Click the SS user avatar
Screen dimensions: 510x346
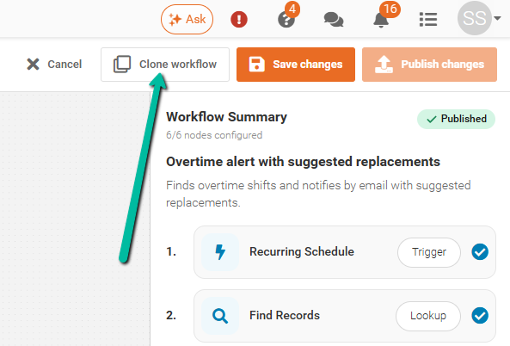pos(474,18)
